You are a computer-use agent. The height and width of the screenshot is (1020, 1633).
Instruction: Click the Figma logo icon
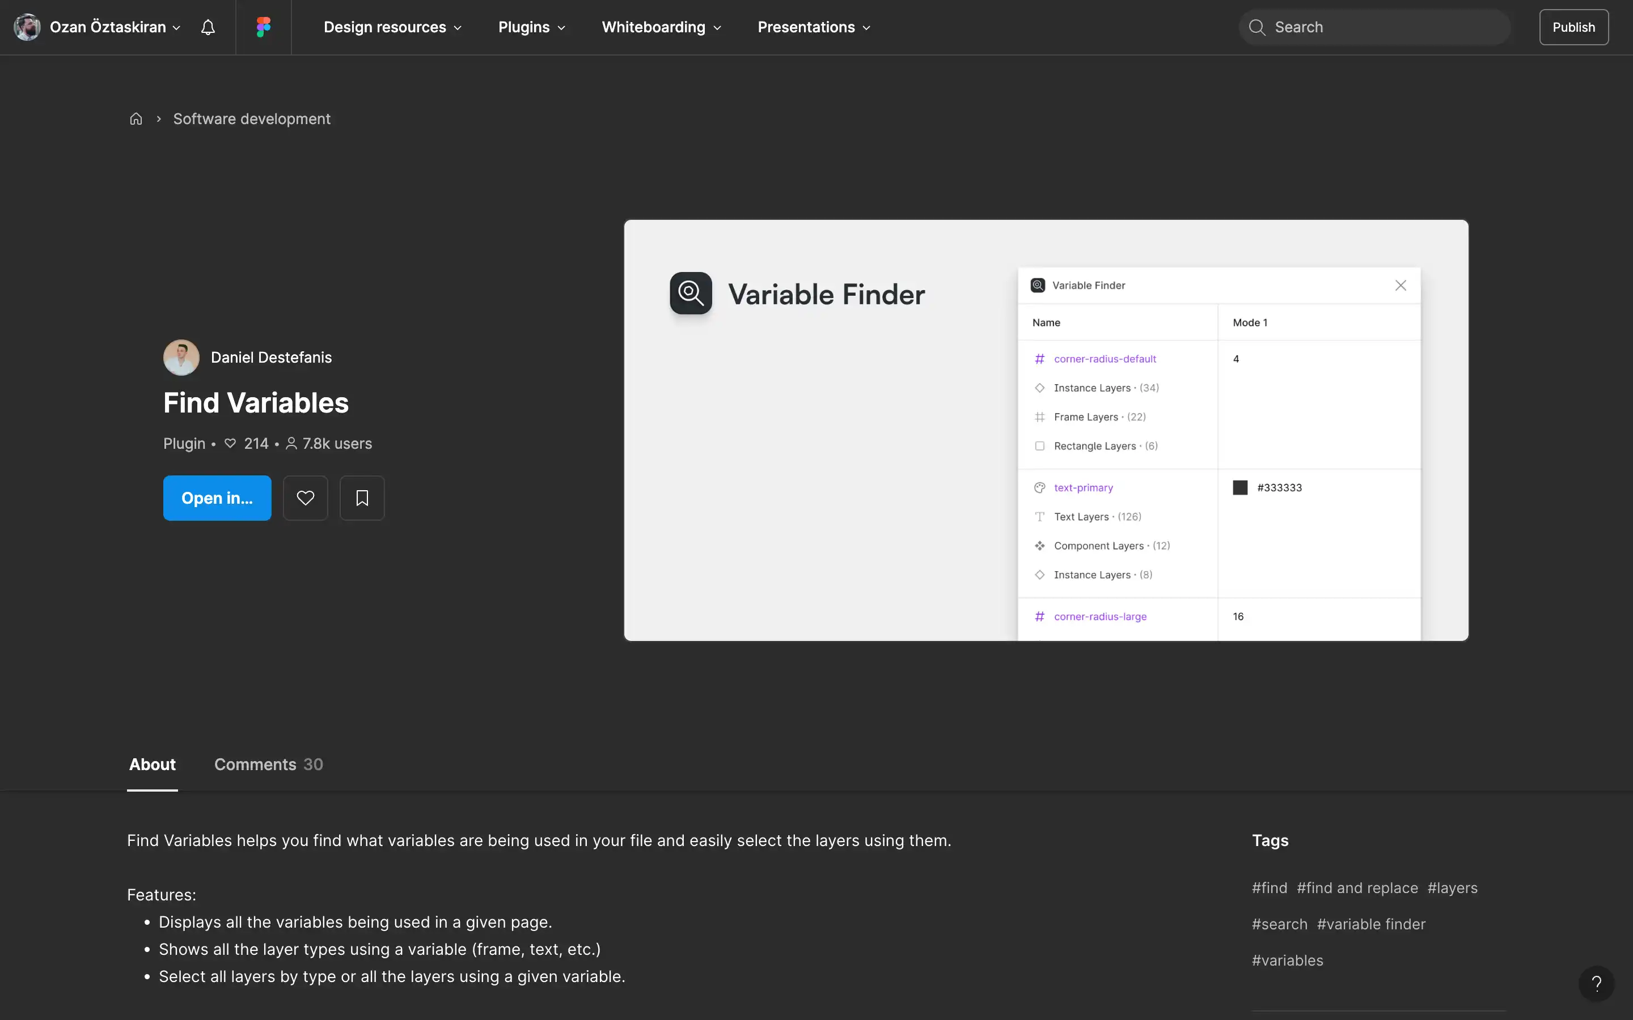click(x=263, y=27)
